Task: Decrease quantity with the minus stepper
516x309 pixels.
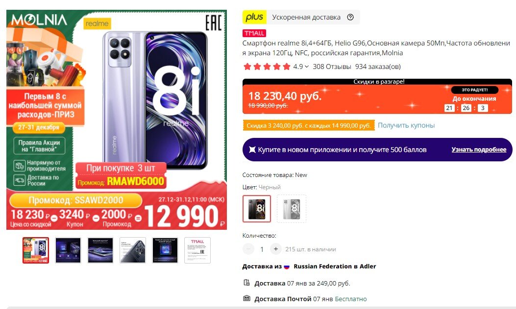Action: click(x=248, y=249)
